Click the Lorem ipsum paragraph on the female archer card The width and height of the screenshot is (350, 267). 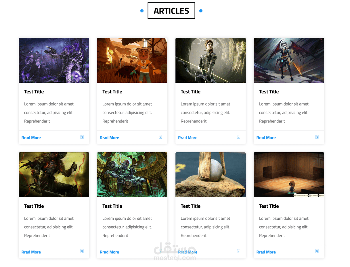tap(205, 112)
